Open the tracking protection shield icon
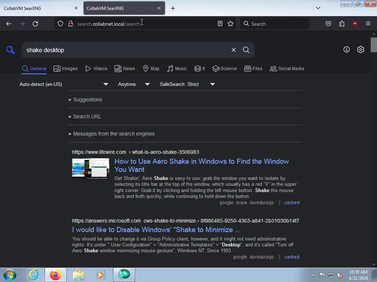377x282 pixels. 60,24
